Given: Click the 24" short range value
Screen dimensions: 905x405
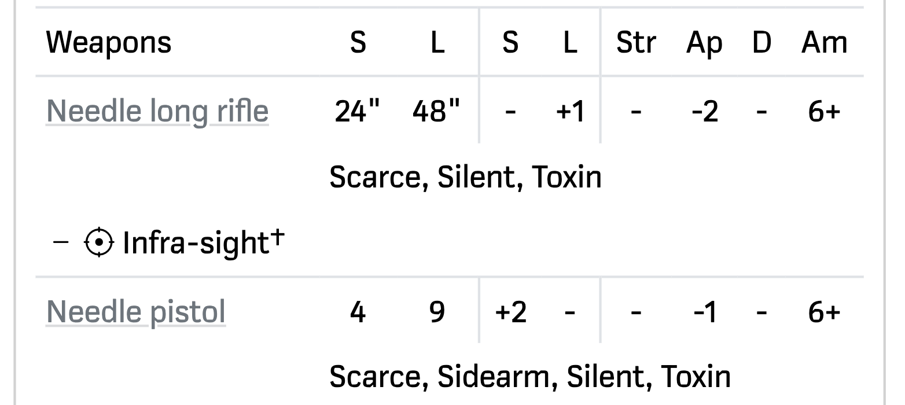Looking at the screenshot, I should tap(358, 111).
